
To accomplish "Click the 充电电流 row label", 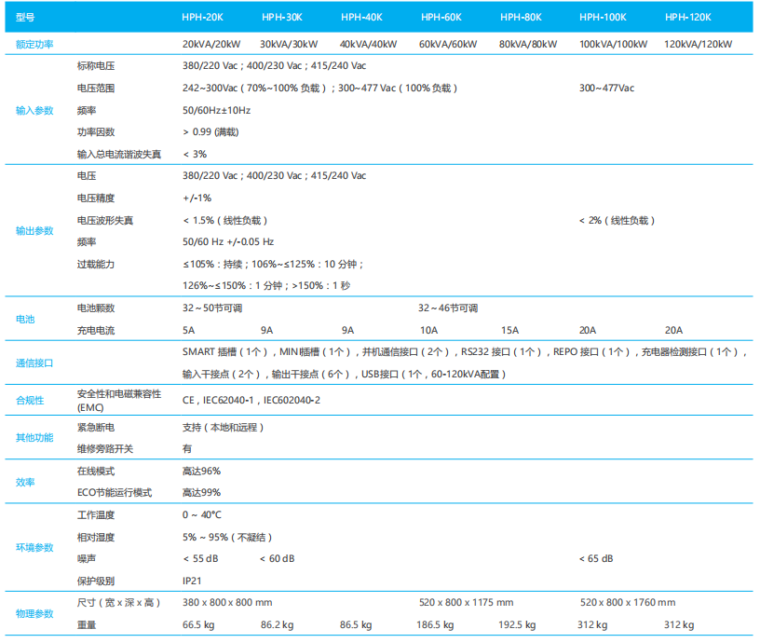I will [96, 331].
